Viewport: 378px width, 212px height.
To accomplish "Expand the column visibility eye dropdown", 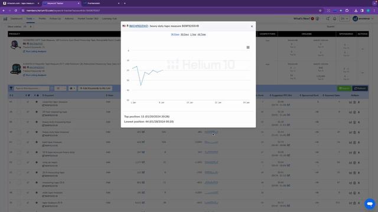I will 72,88.
